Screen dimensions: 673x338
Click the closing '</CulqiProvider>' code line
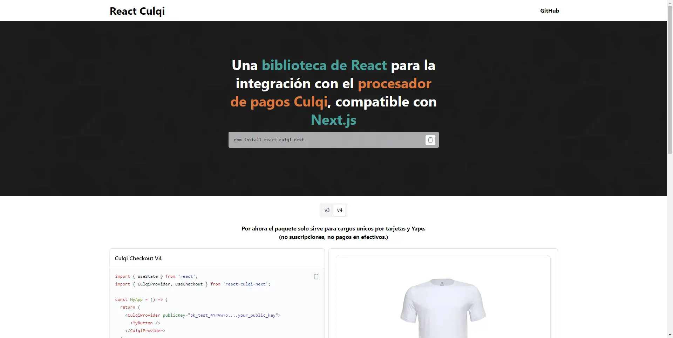click(x=145, y=331)
